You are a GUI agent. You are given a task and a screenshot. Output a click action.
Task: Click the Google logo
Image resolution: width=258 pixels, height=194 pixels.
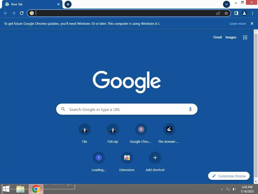tap(127, 82)
